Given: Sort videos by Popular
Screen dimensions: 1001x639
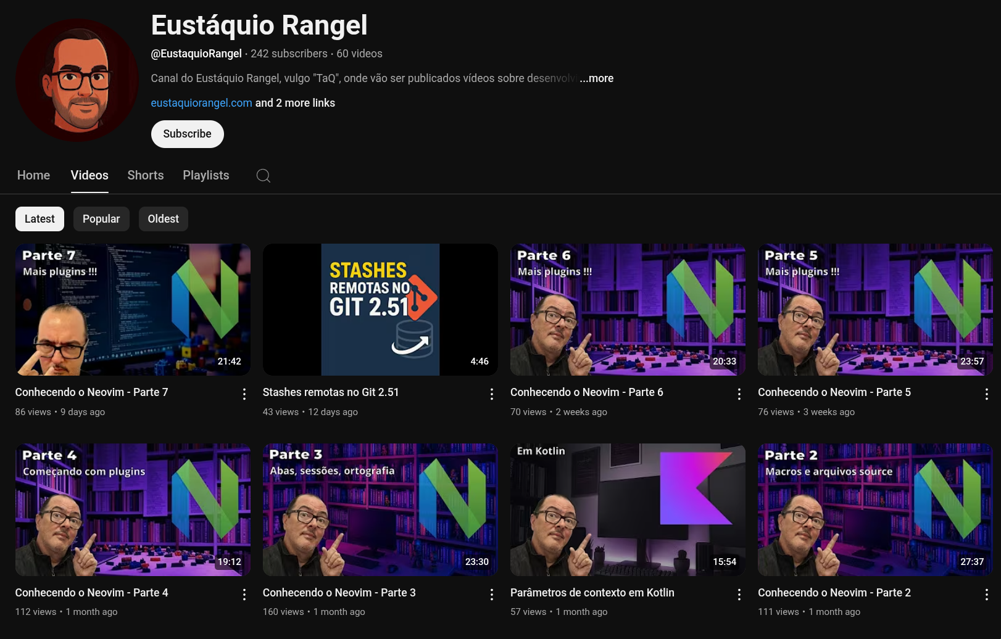Looking at the screenshot, I should [x=101, y=219].
